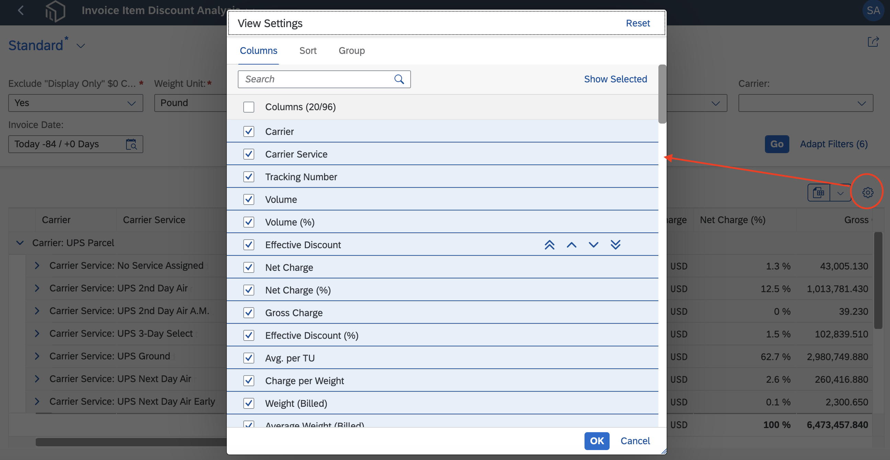
Task: Uncheck the Volume column checkbox
Action: (249, 199)
